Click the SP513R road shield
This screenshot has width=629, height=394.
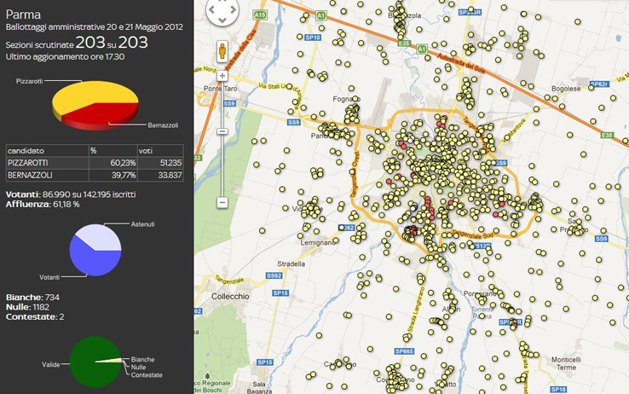[481, 246]
